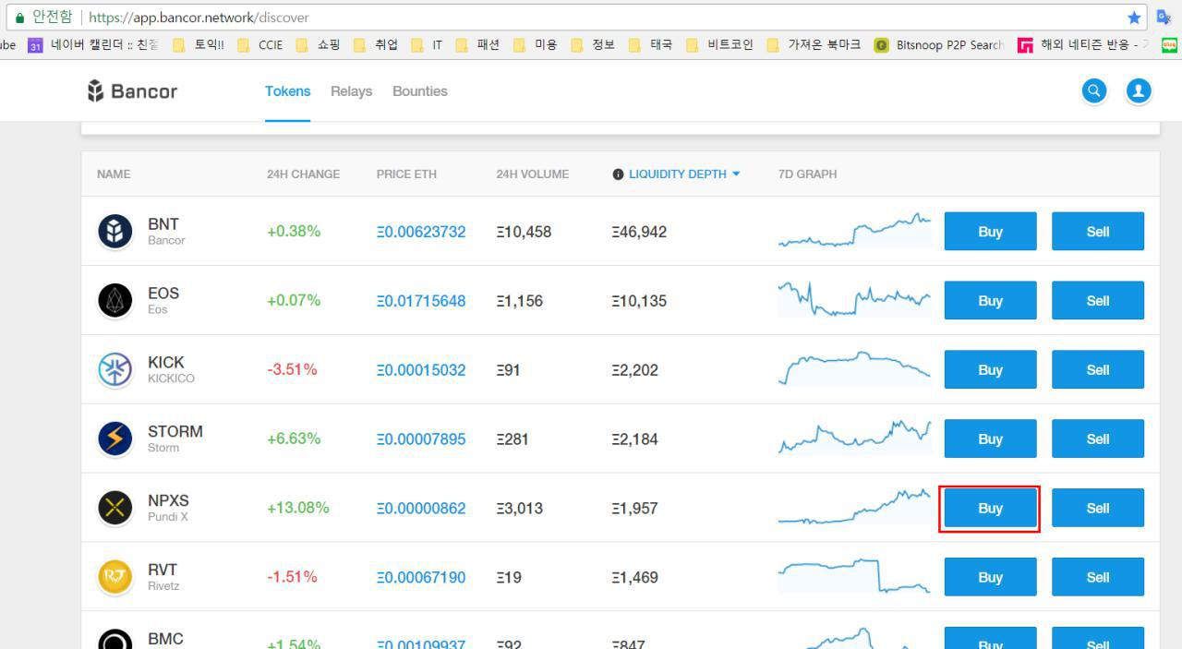Image resolution: width=1182 pixels, height=649 pixels.
Task: Click Sell in the RVT row
Action: pos(1098,577)
